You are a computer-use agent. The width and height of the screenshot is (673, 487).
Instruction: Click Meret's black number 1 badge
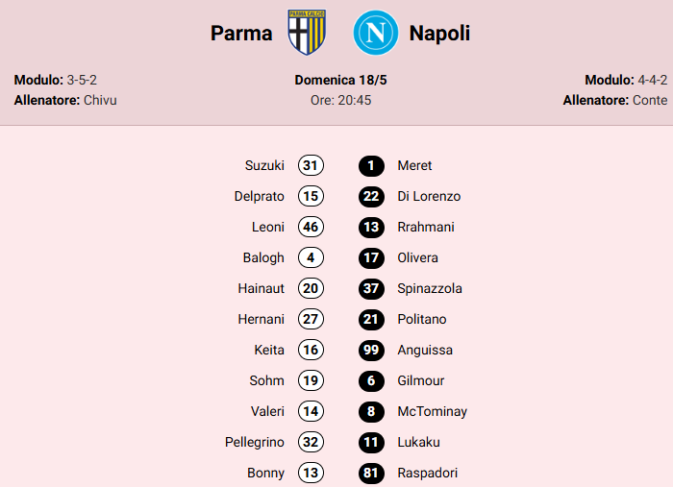371,165
